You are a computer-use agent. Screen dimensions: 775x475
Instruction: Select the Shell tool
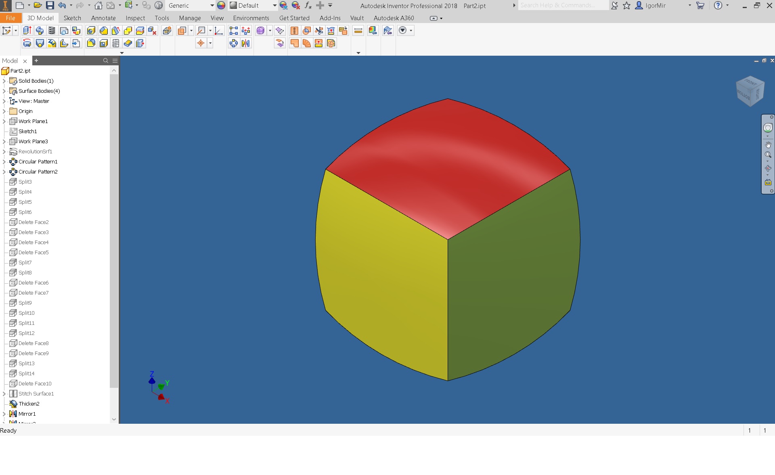click(x=103, y=43)
